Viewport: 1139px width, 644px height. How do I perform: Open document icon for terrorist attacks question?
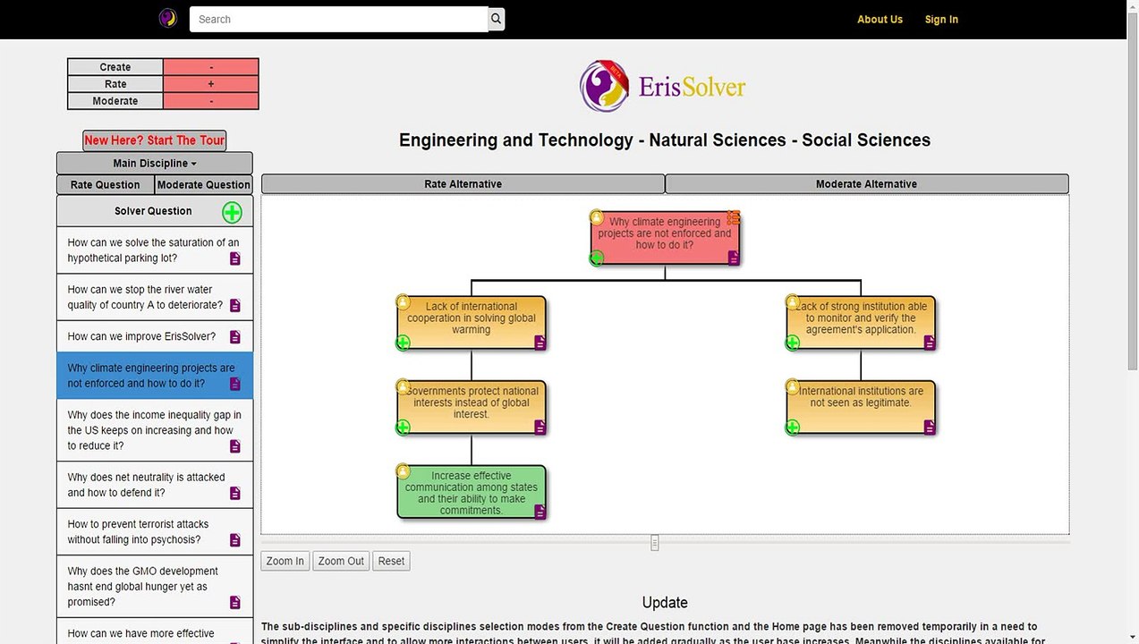click(x=235, y=540)
